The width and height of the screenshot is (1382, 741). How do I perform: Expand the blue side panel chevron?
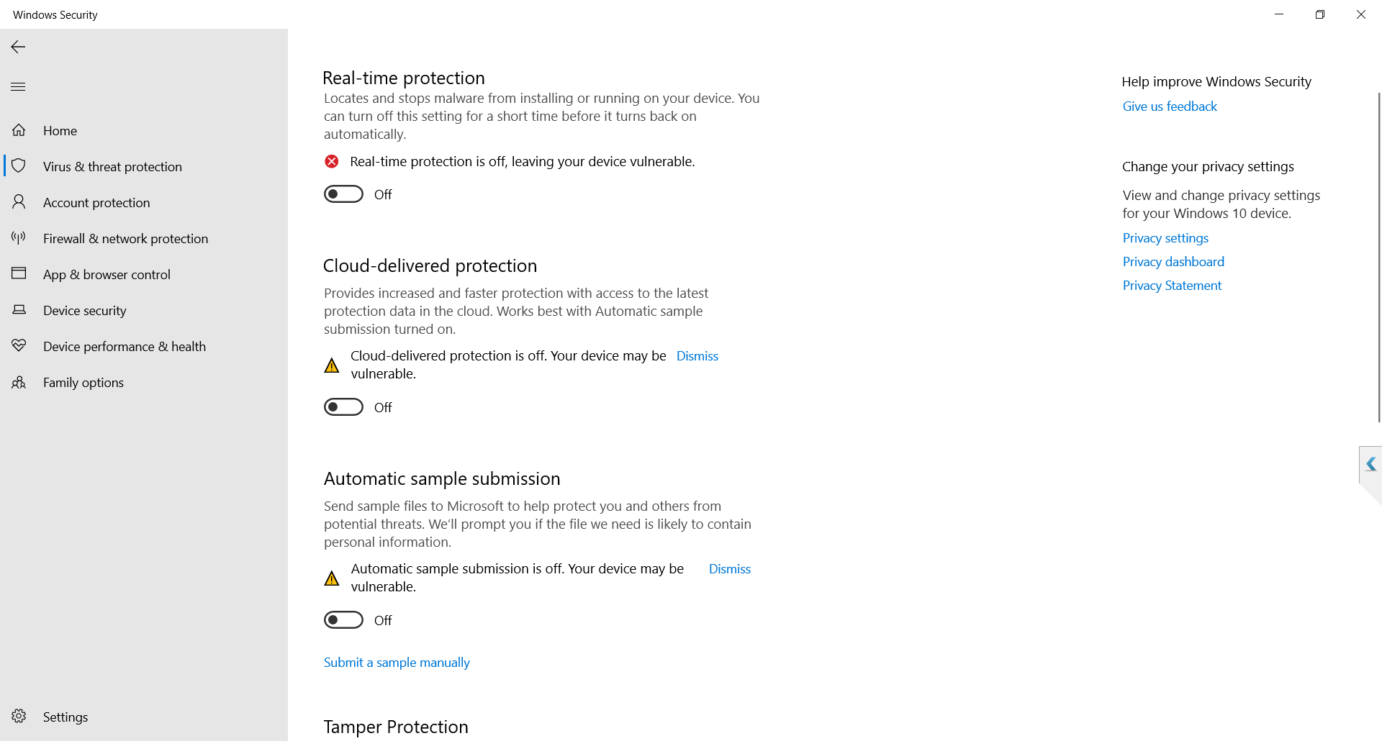point(1370,465)
